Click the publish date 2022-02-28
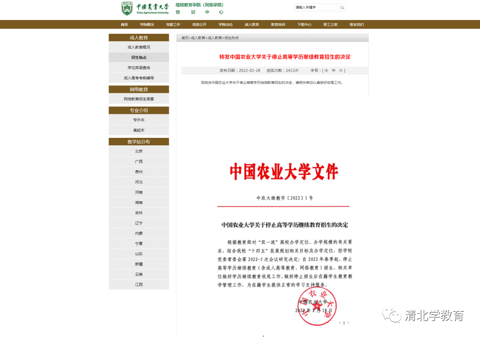Viewport: 480px width, 337px height. [249, 70]
